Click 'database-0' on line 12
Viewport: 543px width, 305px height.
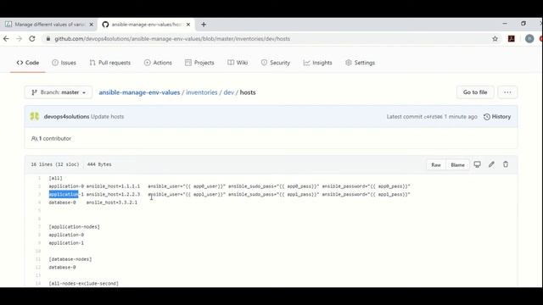[x=62, y=268]
